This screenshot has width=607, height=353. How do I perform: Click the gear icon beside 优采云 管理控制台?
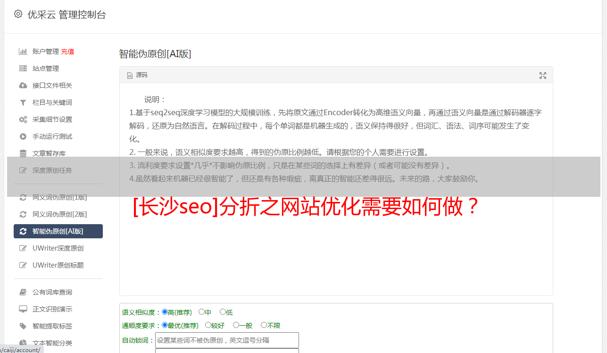click(x=18, y=14)
